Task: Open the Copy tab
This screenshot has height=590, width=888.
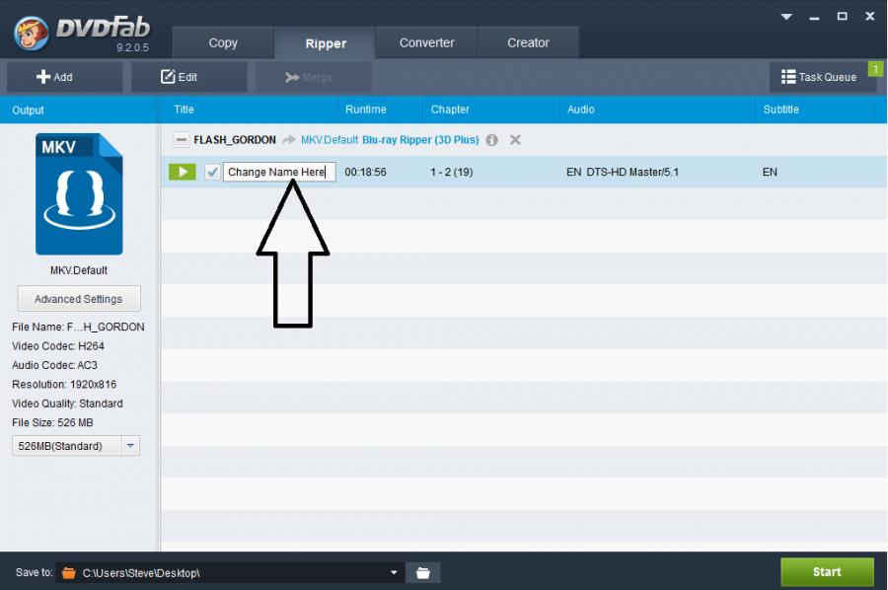Action: click(223, 42)
